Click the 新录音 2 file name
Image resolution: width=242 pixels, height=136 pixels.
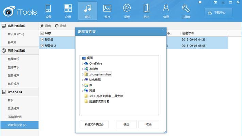point(50,46)
